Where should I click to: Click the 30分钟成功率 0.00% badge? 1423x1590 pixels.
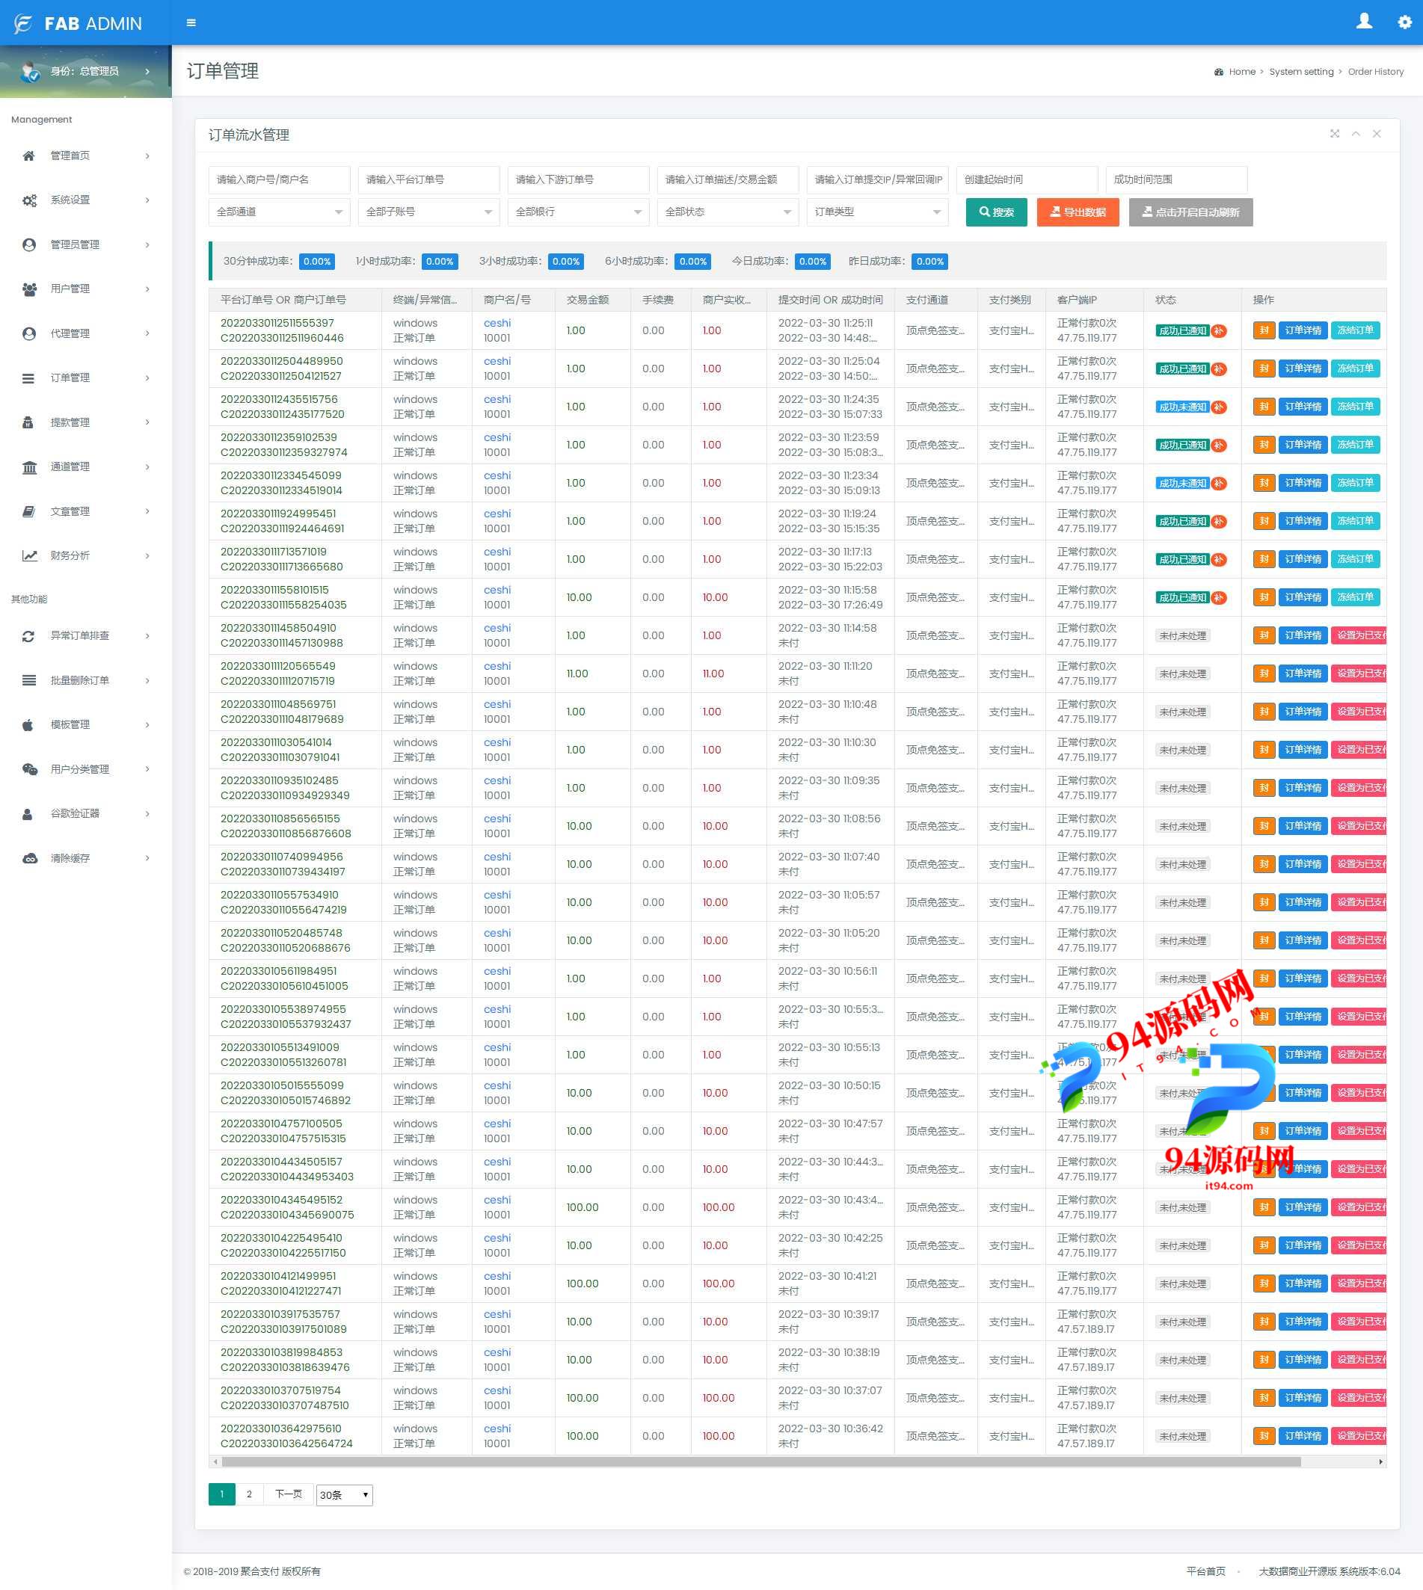pyautogui.click(x=316, y=261)
